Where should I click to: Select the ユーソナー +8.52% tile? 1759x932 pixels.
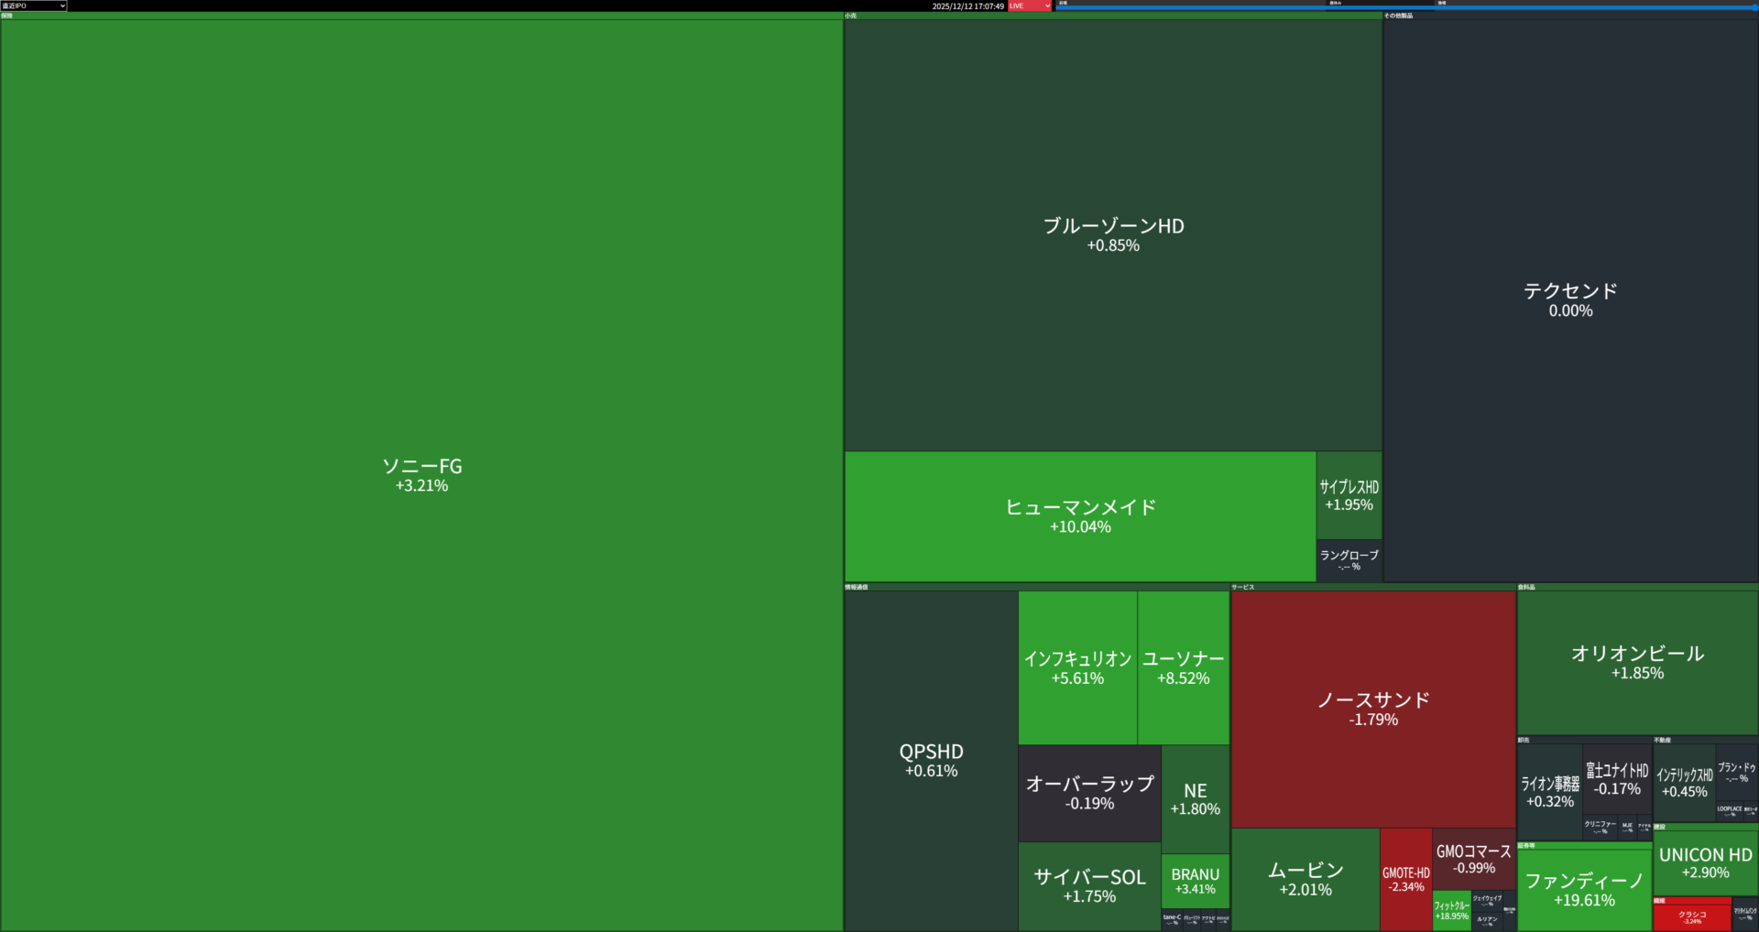pyautogui.click(x=1183, y=667)
